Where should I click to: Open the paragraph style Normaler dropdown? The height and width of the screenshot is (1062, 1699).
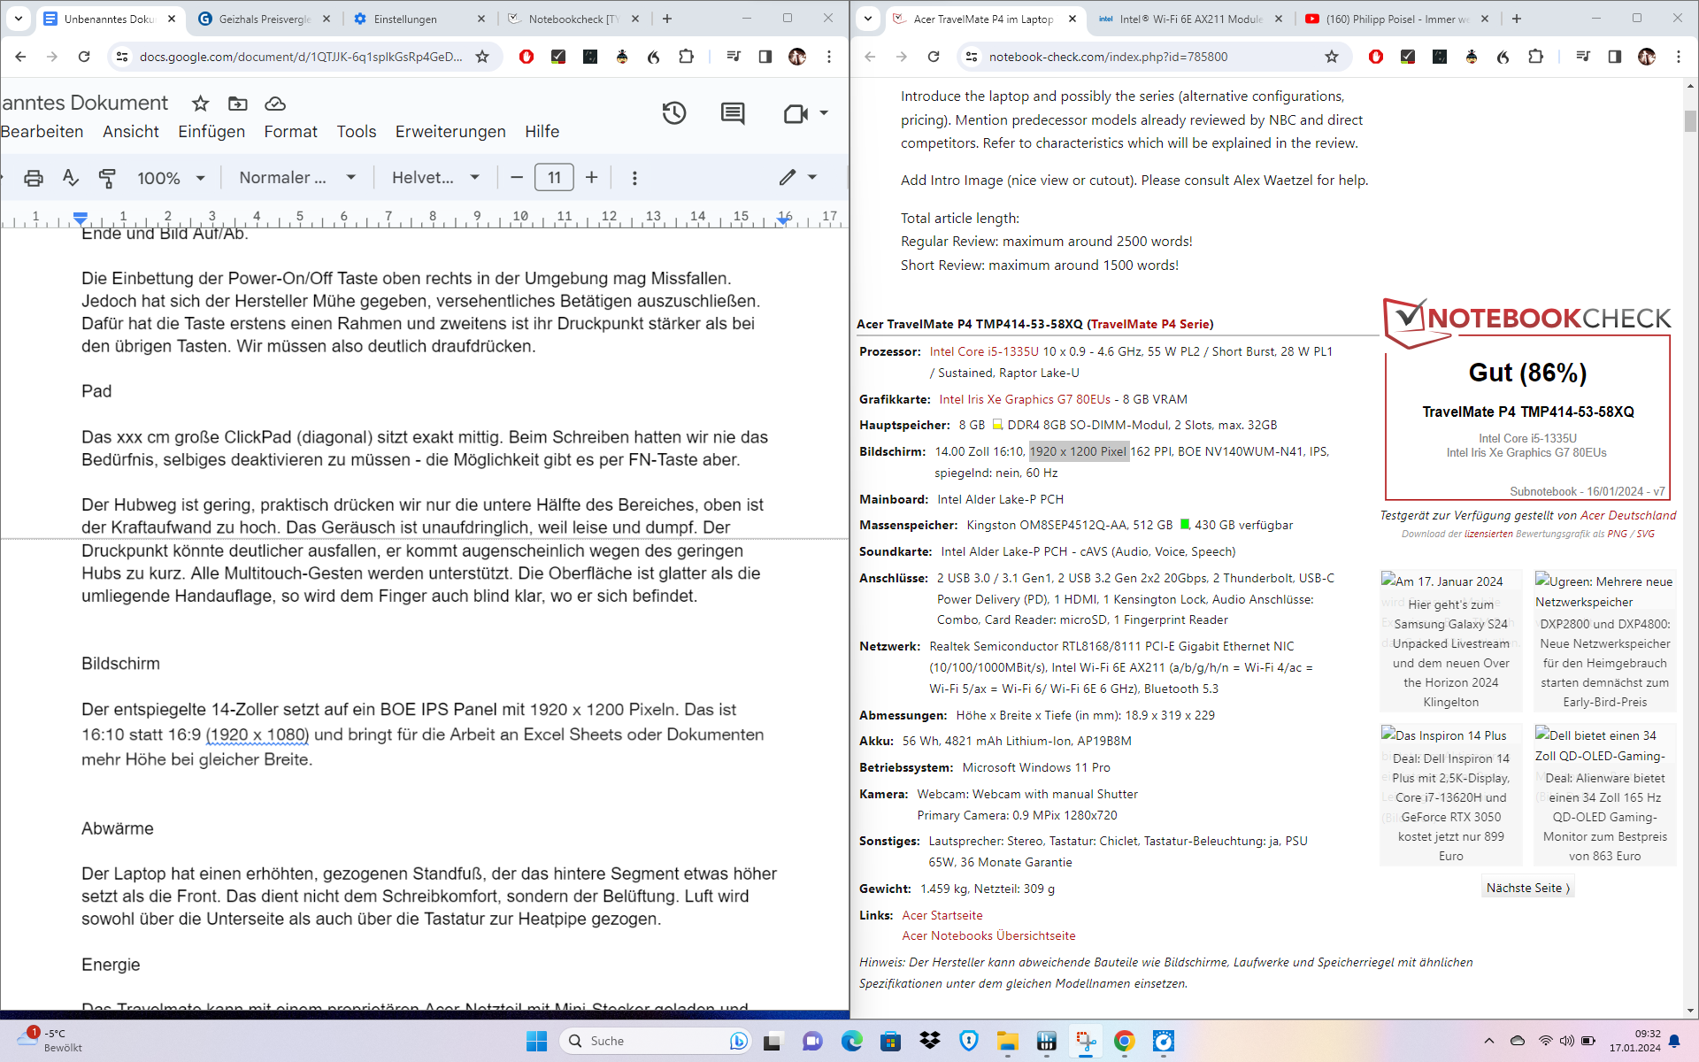297,178
